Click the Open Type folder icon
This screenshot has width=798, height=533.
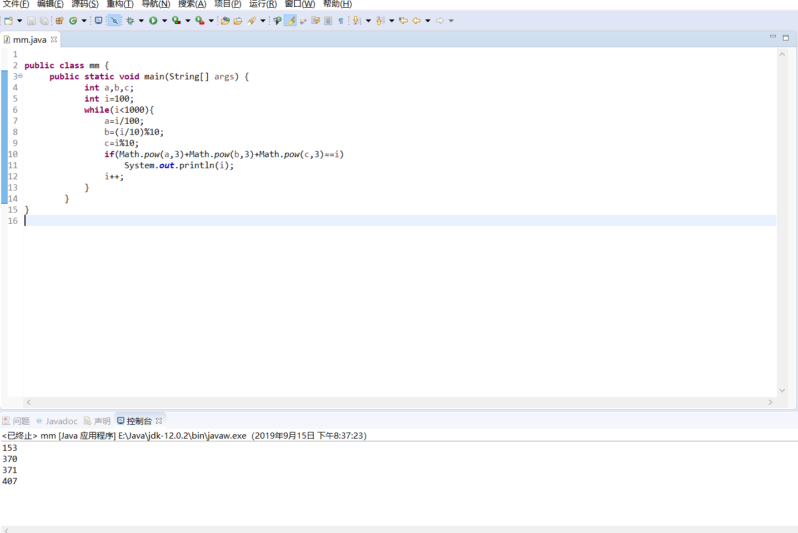tap(225, 21)
